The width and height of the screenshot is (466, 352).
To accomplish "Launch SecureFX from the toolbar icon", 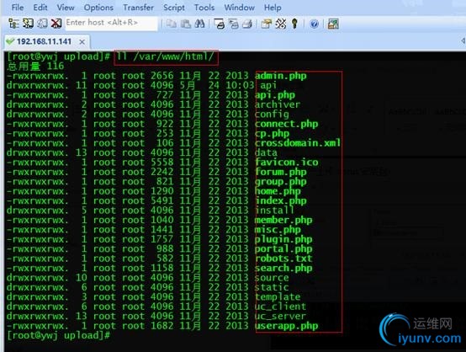I will coord(333,24).
